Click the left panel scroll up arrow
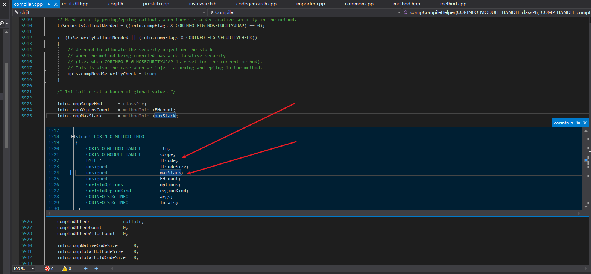Screen dimensions: 591x274 click(6, 32)
